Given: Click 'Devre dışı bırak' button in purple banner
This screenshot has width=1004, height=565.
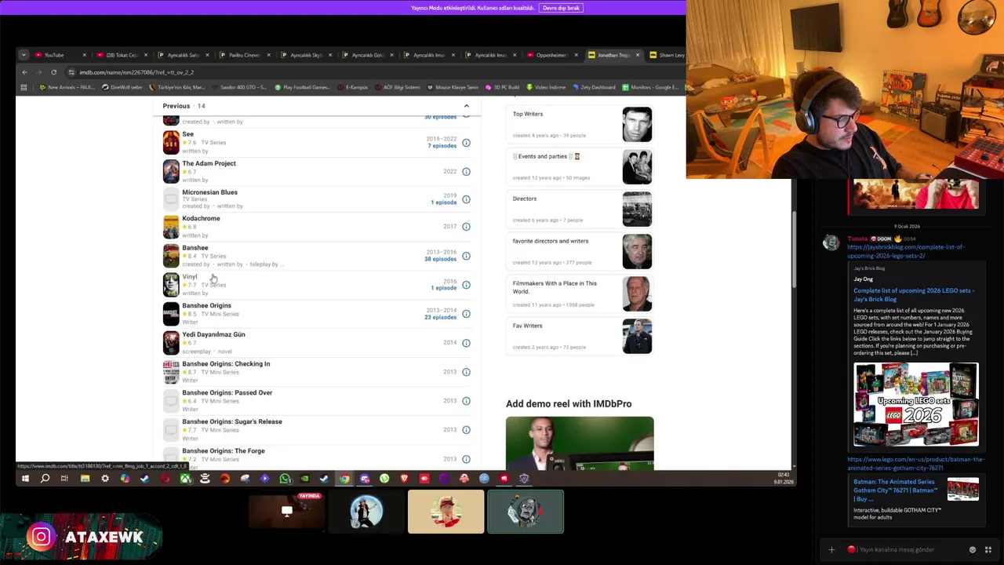Looking at the screenshot, I should point(561,8).
